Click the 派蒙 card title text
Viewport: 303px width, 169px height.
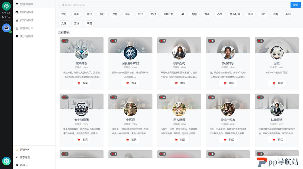(x=277, y=63)
